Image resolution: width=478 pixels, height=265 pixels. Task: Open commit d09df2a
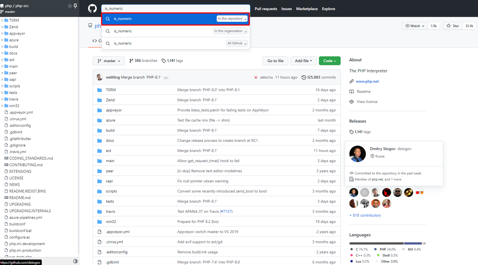[266, 78]
